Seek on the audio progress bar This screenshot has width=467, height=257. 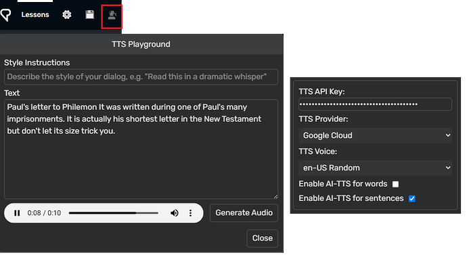click(x=114, y=213)
